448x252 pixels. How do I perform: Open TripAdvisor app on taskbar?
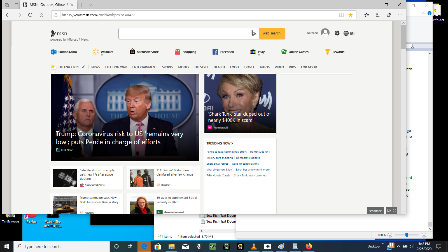click(x=213, y=246)
